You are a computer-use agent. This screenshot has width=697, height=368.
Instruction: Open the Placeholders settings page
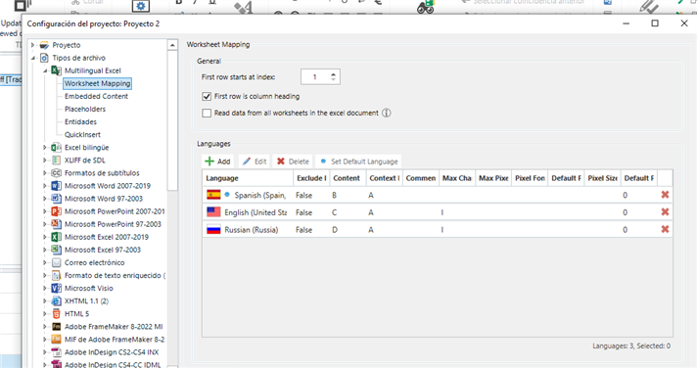click(x=85, y=110)
